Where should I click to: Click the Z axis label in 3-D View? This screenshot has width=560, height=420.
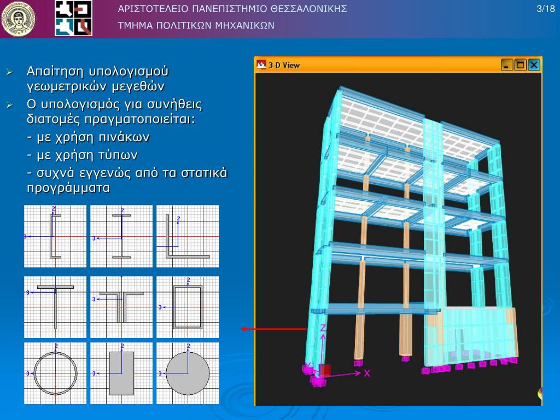(x=323, y=328)
